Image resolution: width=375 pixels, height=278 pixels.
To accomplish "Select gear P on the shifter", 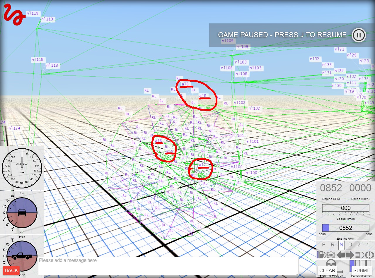I will point(324,245).
